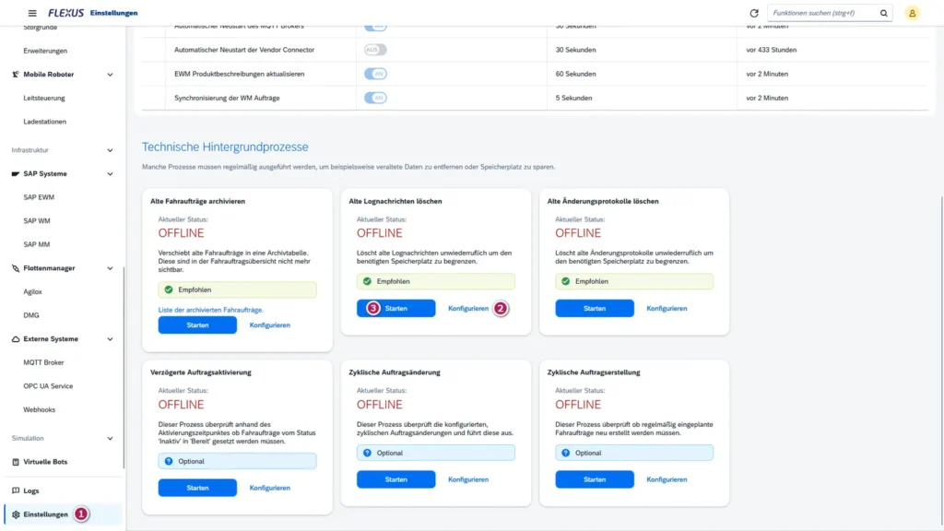Open the user profile icon top right
The width and height of the screenshot is (944, 531).
[x=913, y=13]
